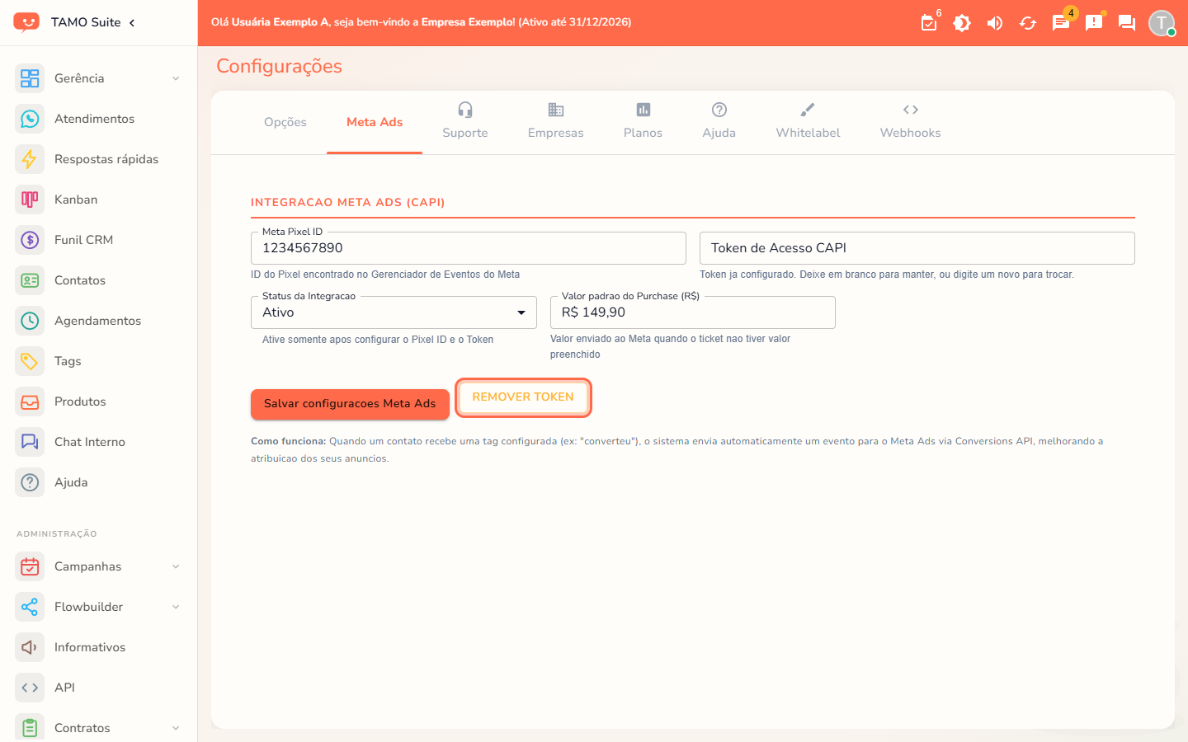Toggle dark mode brightness icon
Image resolution: width=1188 pixels, height=742 pixels.
point(962,23)
